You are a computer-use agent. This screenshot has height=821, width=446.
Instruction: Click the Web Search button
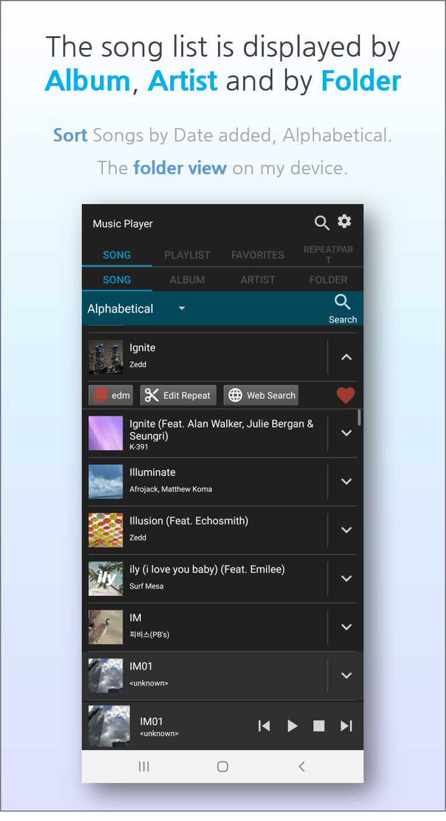tap(261, 395)
